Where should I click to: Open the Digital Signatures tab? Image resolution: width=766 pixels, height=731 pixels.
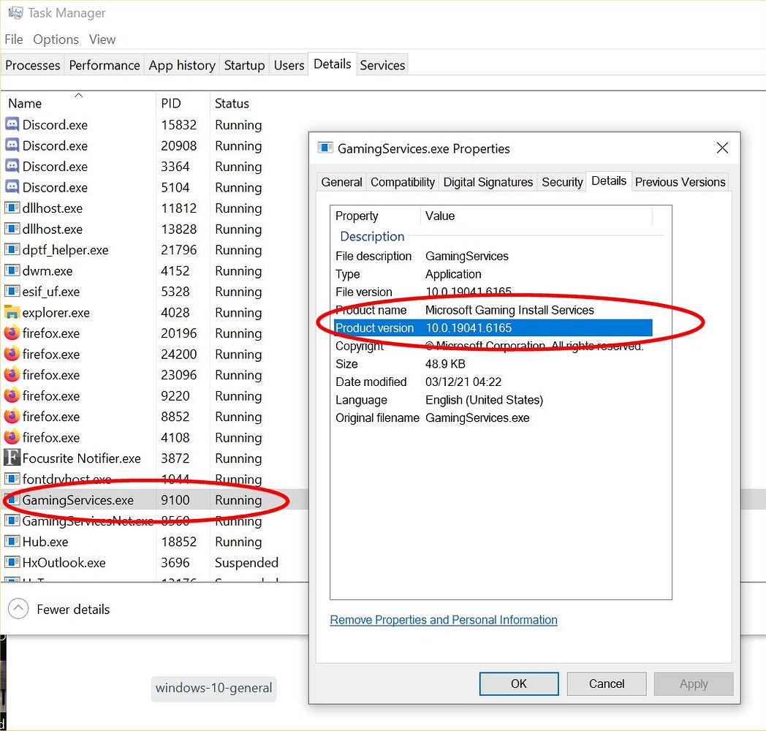pyautogui.click(x=488, y=182)
